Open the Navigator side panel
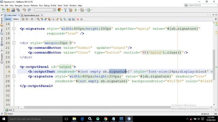 pyautogui.click(x=2, y=58)
